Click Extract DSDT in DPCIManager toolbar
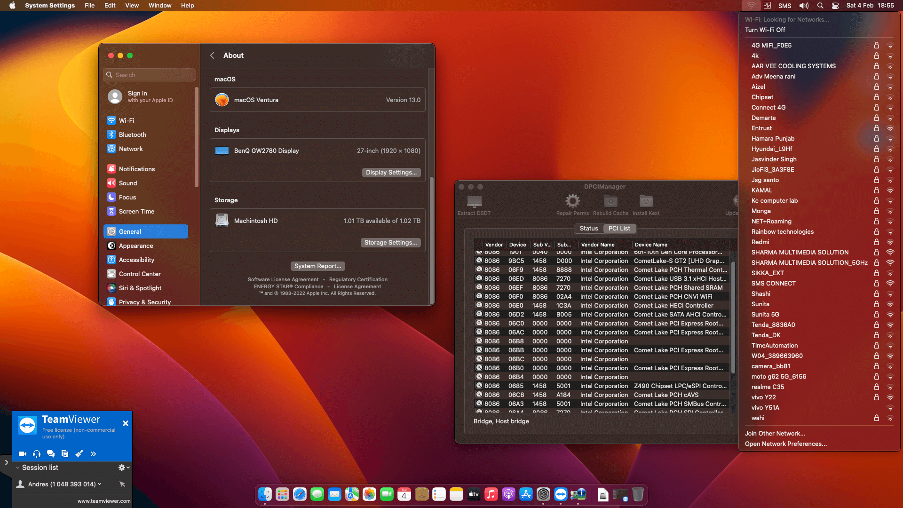 (474, 205)
